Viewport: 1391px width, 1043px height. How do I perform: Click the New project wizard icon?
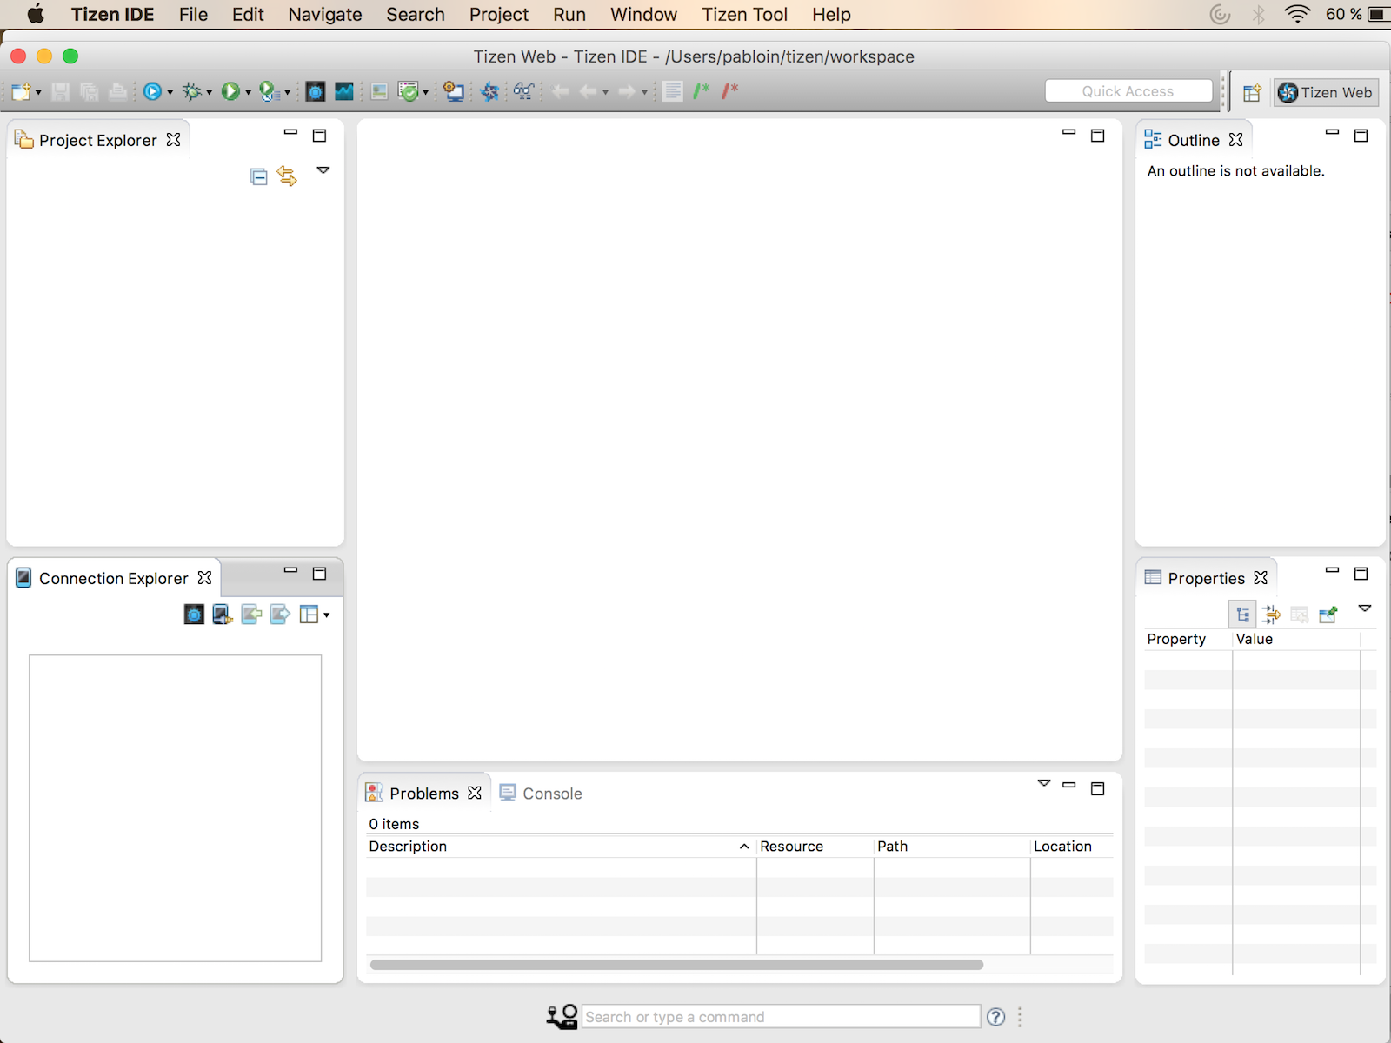21,91
